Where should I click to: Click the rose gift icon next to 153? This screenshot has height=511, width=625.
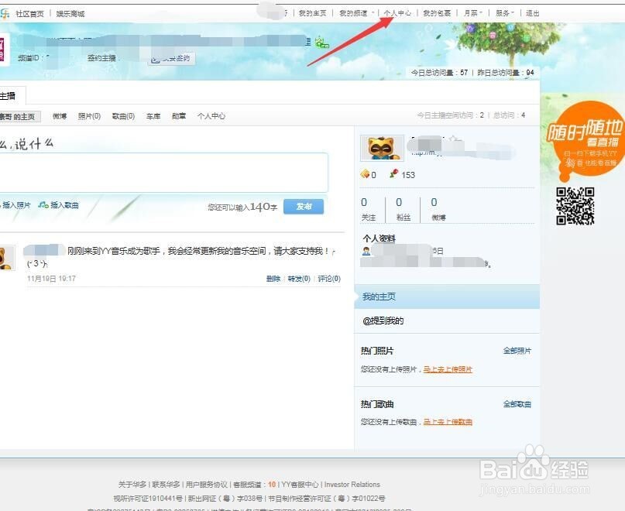pyautogui.click(x=394, y=175)
